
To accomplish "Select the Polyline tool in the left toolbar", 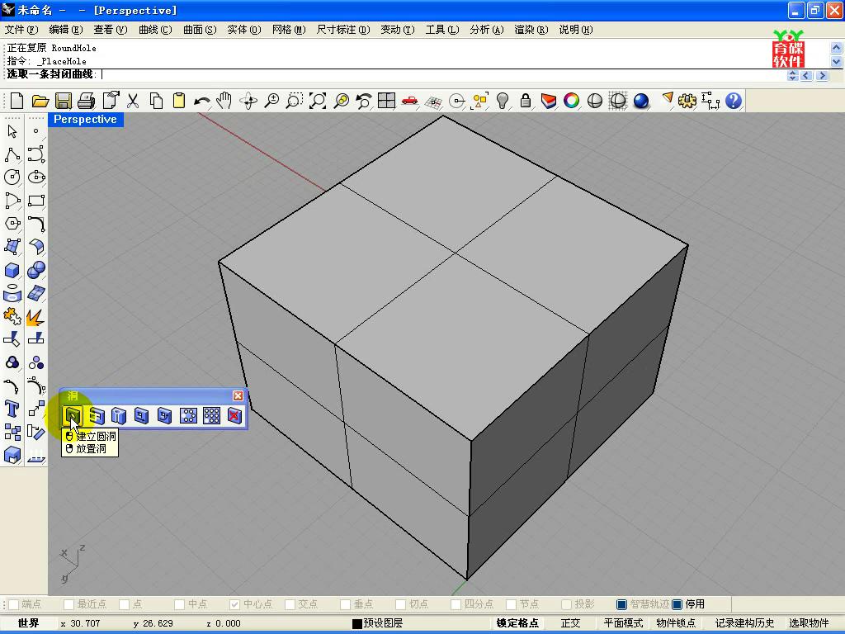I will [x=12, y=154].
